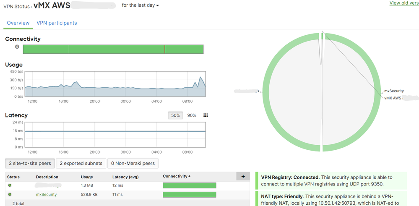
Task: Click the Usage column header
Action: (x=87, y=177)
